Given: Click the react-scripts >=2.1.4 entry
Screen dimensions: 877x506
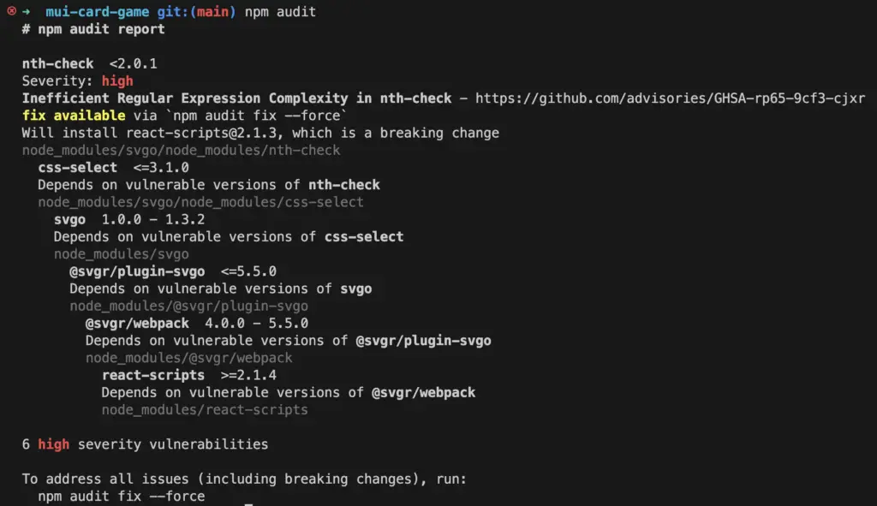Looking at the screenshot, I should click(189, 375).
